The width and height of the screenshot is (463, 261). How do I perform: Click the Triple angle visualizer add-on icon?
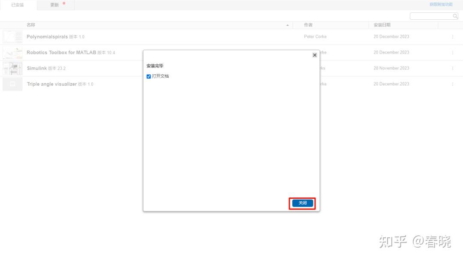(x=12, y=84)
